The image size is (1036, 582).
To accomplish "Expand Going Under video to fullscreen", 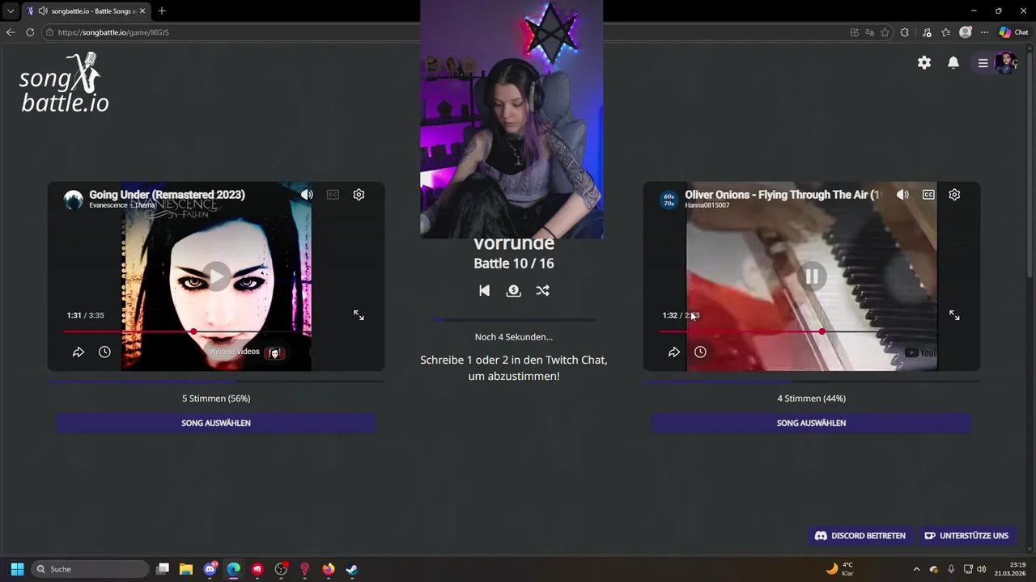I will point(359,315).
